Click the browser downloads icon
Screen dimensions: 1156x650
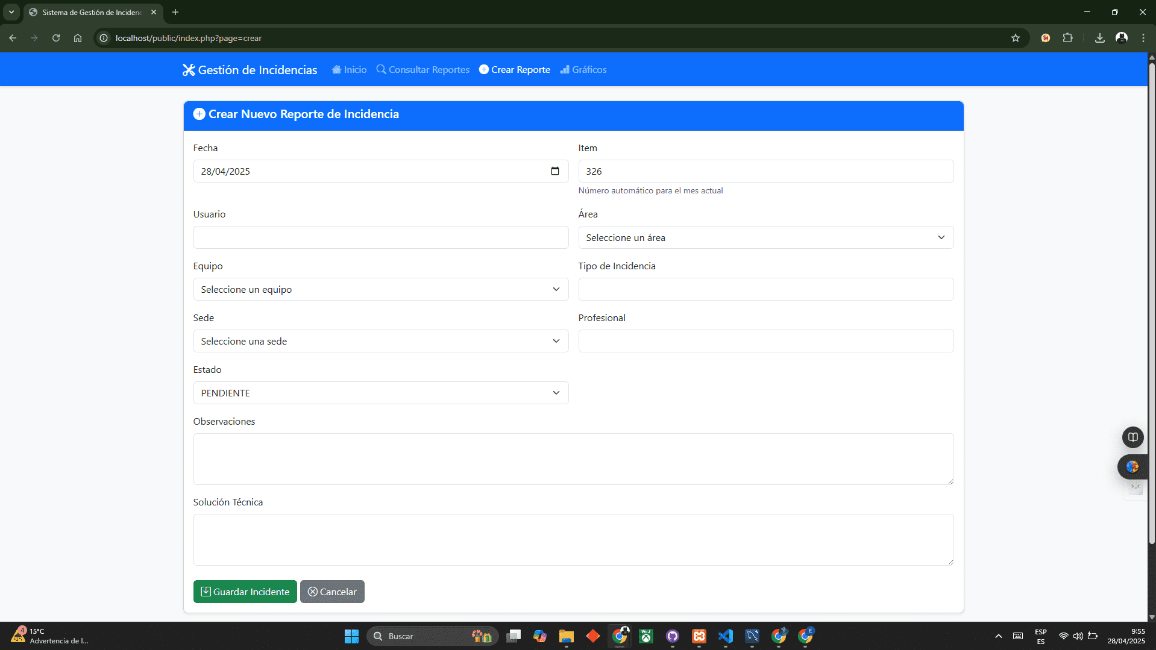coord(1099,38)
